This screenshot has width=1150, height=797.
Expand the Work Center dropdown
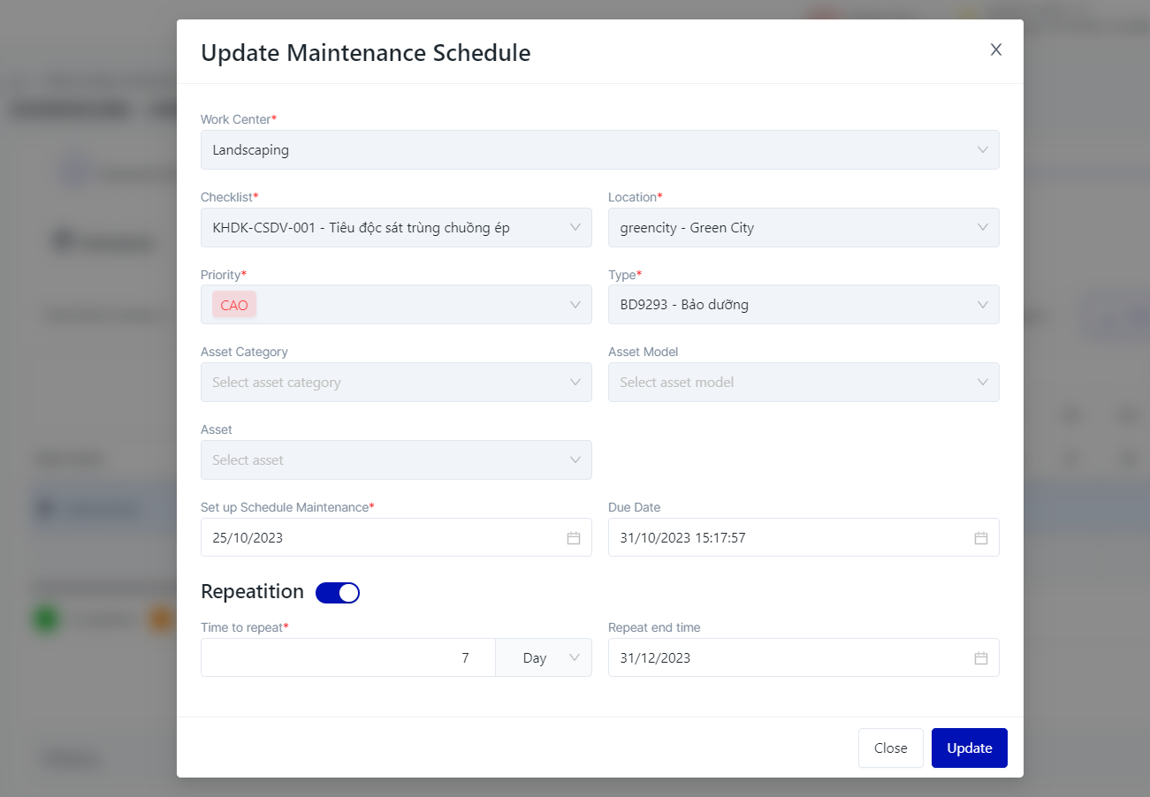(982, 150)
